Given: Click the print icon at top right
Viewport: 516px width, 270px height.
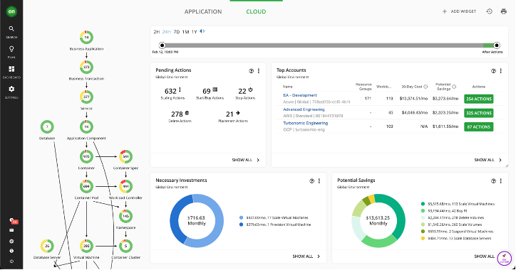Looking at the screenshot, I should point(503,11).
